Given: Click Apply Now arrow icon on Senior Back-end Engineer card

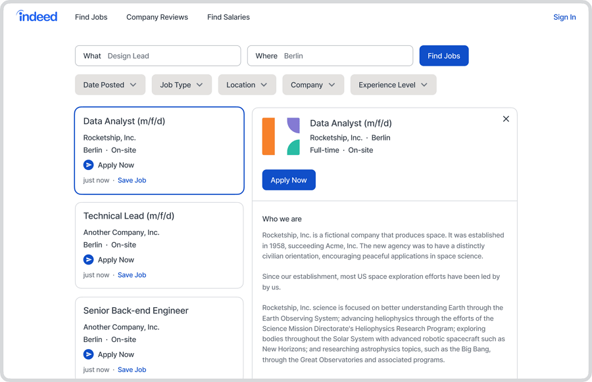Looking at the screenshot, I should click(89, 354).
